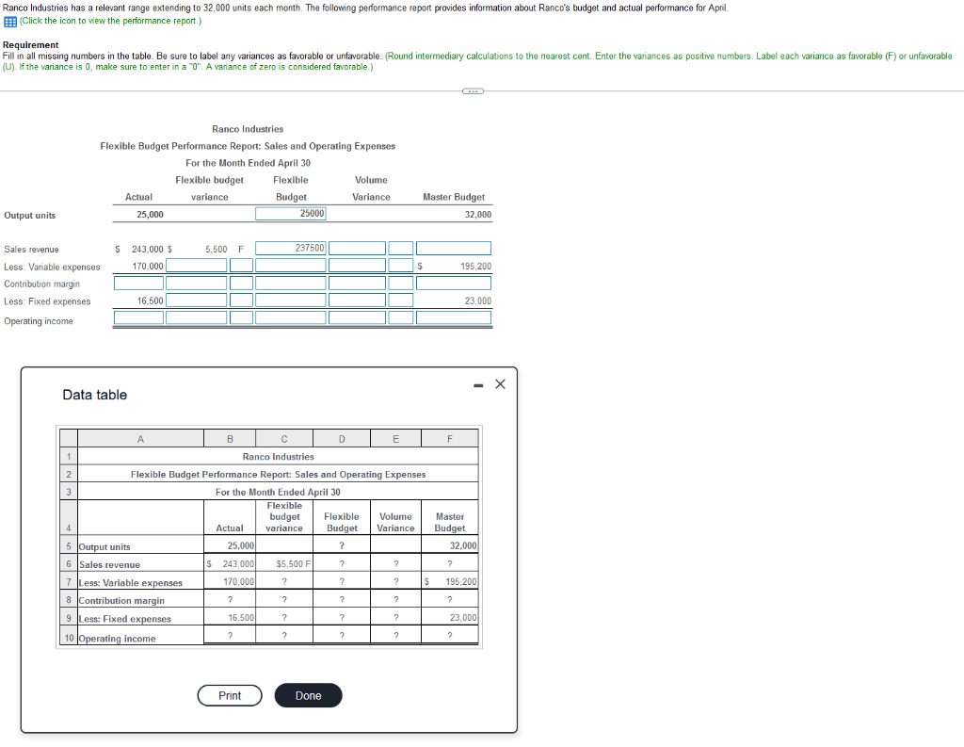964x747 pixels.
Task: Close the Data table popup
Action: [x=500, y=383]
